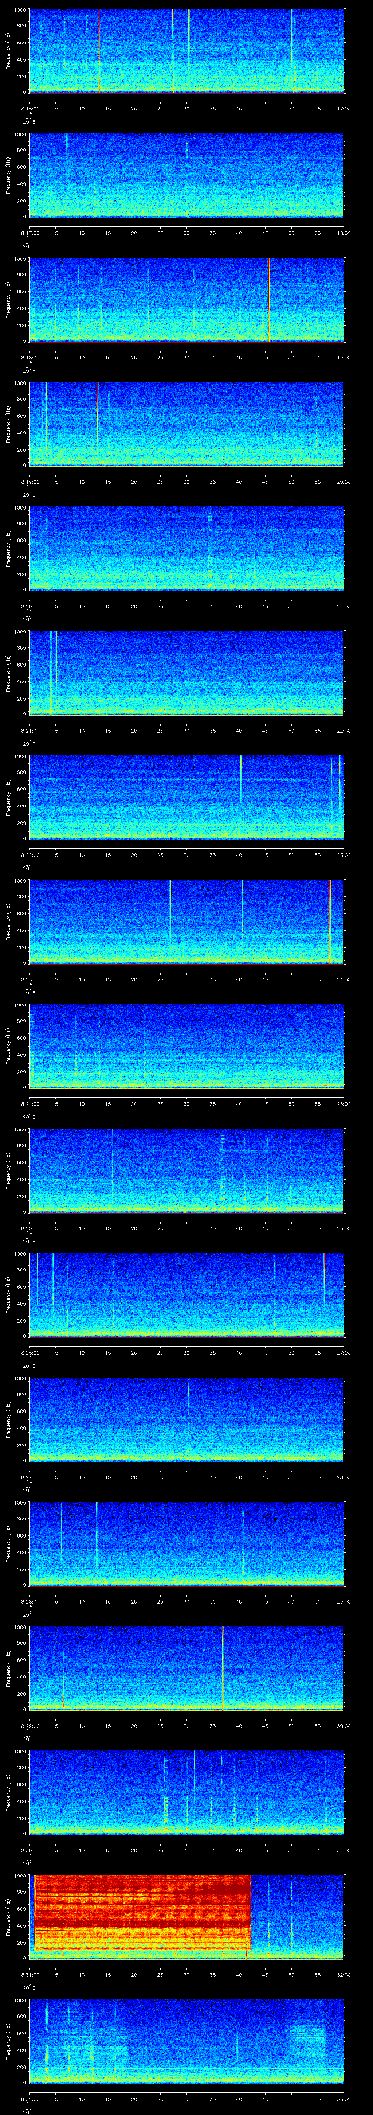
Task: Click the "8:32:00" start time label
Action: 30,2099
